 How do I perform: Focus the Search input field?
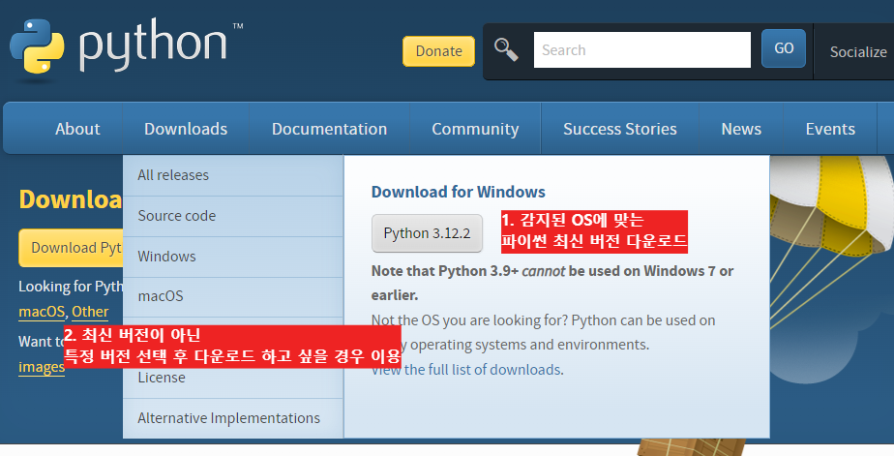pyautogui.click(x=642, y=49)
